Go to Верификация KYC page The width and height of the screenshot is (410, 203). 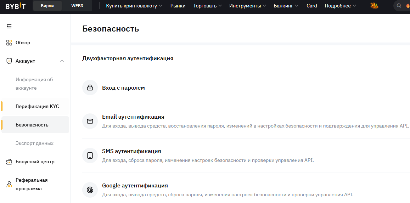click(37, 106)
